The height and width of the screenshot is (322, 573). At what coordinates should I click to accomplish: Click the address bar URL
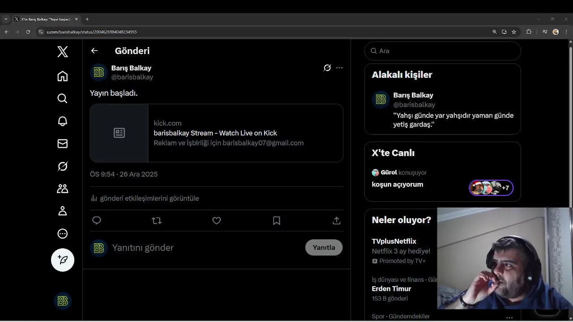click(92, 32)
